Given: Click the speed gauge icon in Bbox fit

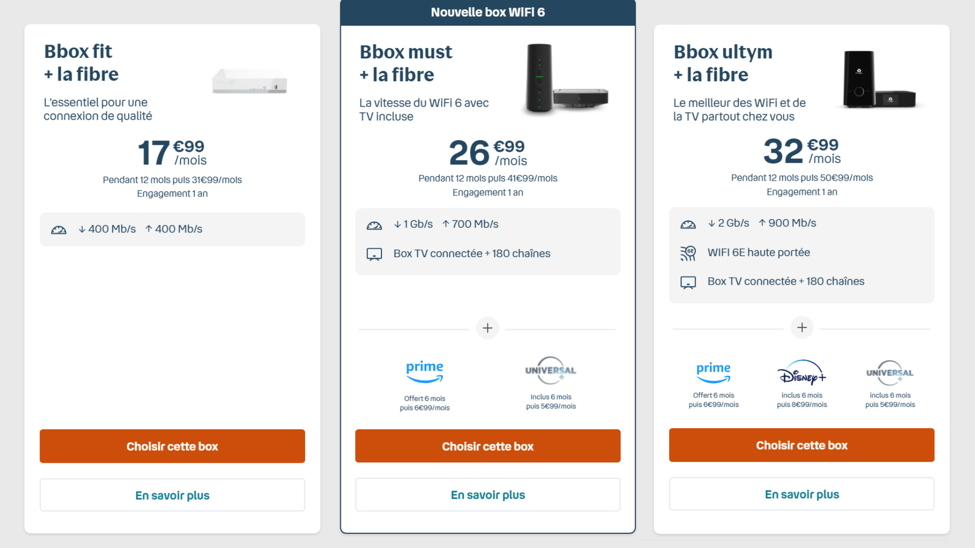Looking at the screenshot, I should [59, 230].
